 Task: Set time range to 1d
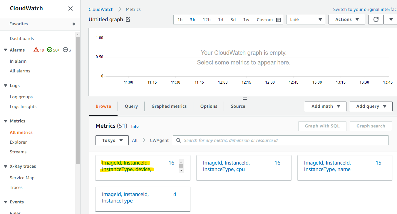[220, 20]
